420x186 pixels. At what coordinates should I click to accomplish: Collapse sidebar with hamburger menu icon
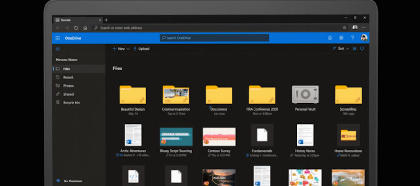pyautogui.click(x=57, y=49)
